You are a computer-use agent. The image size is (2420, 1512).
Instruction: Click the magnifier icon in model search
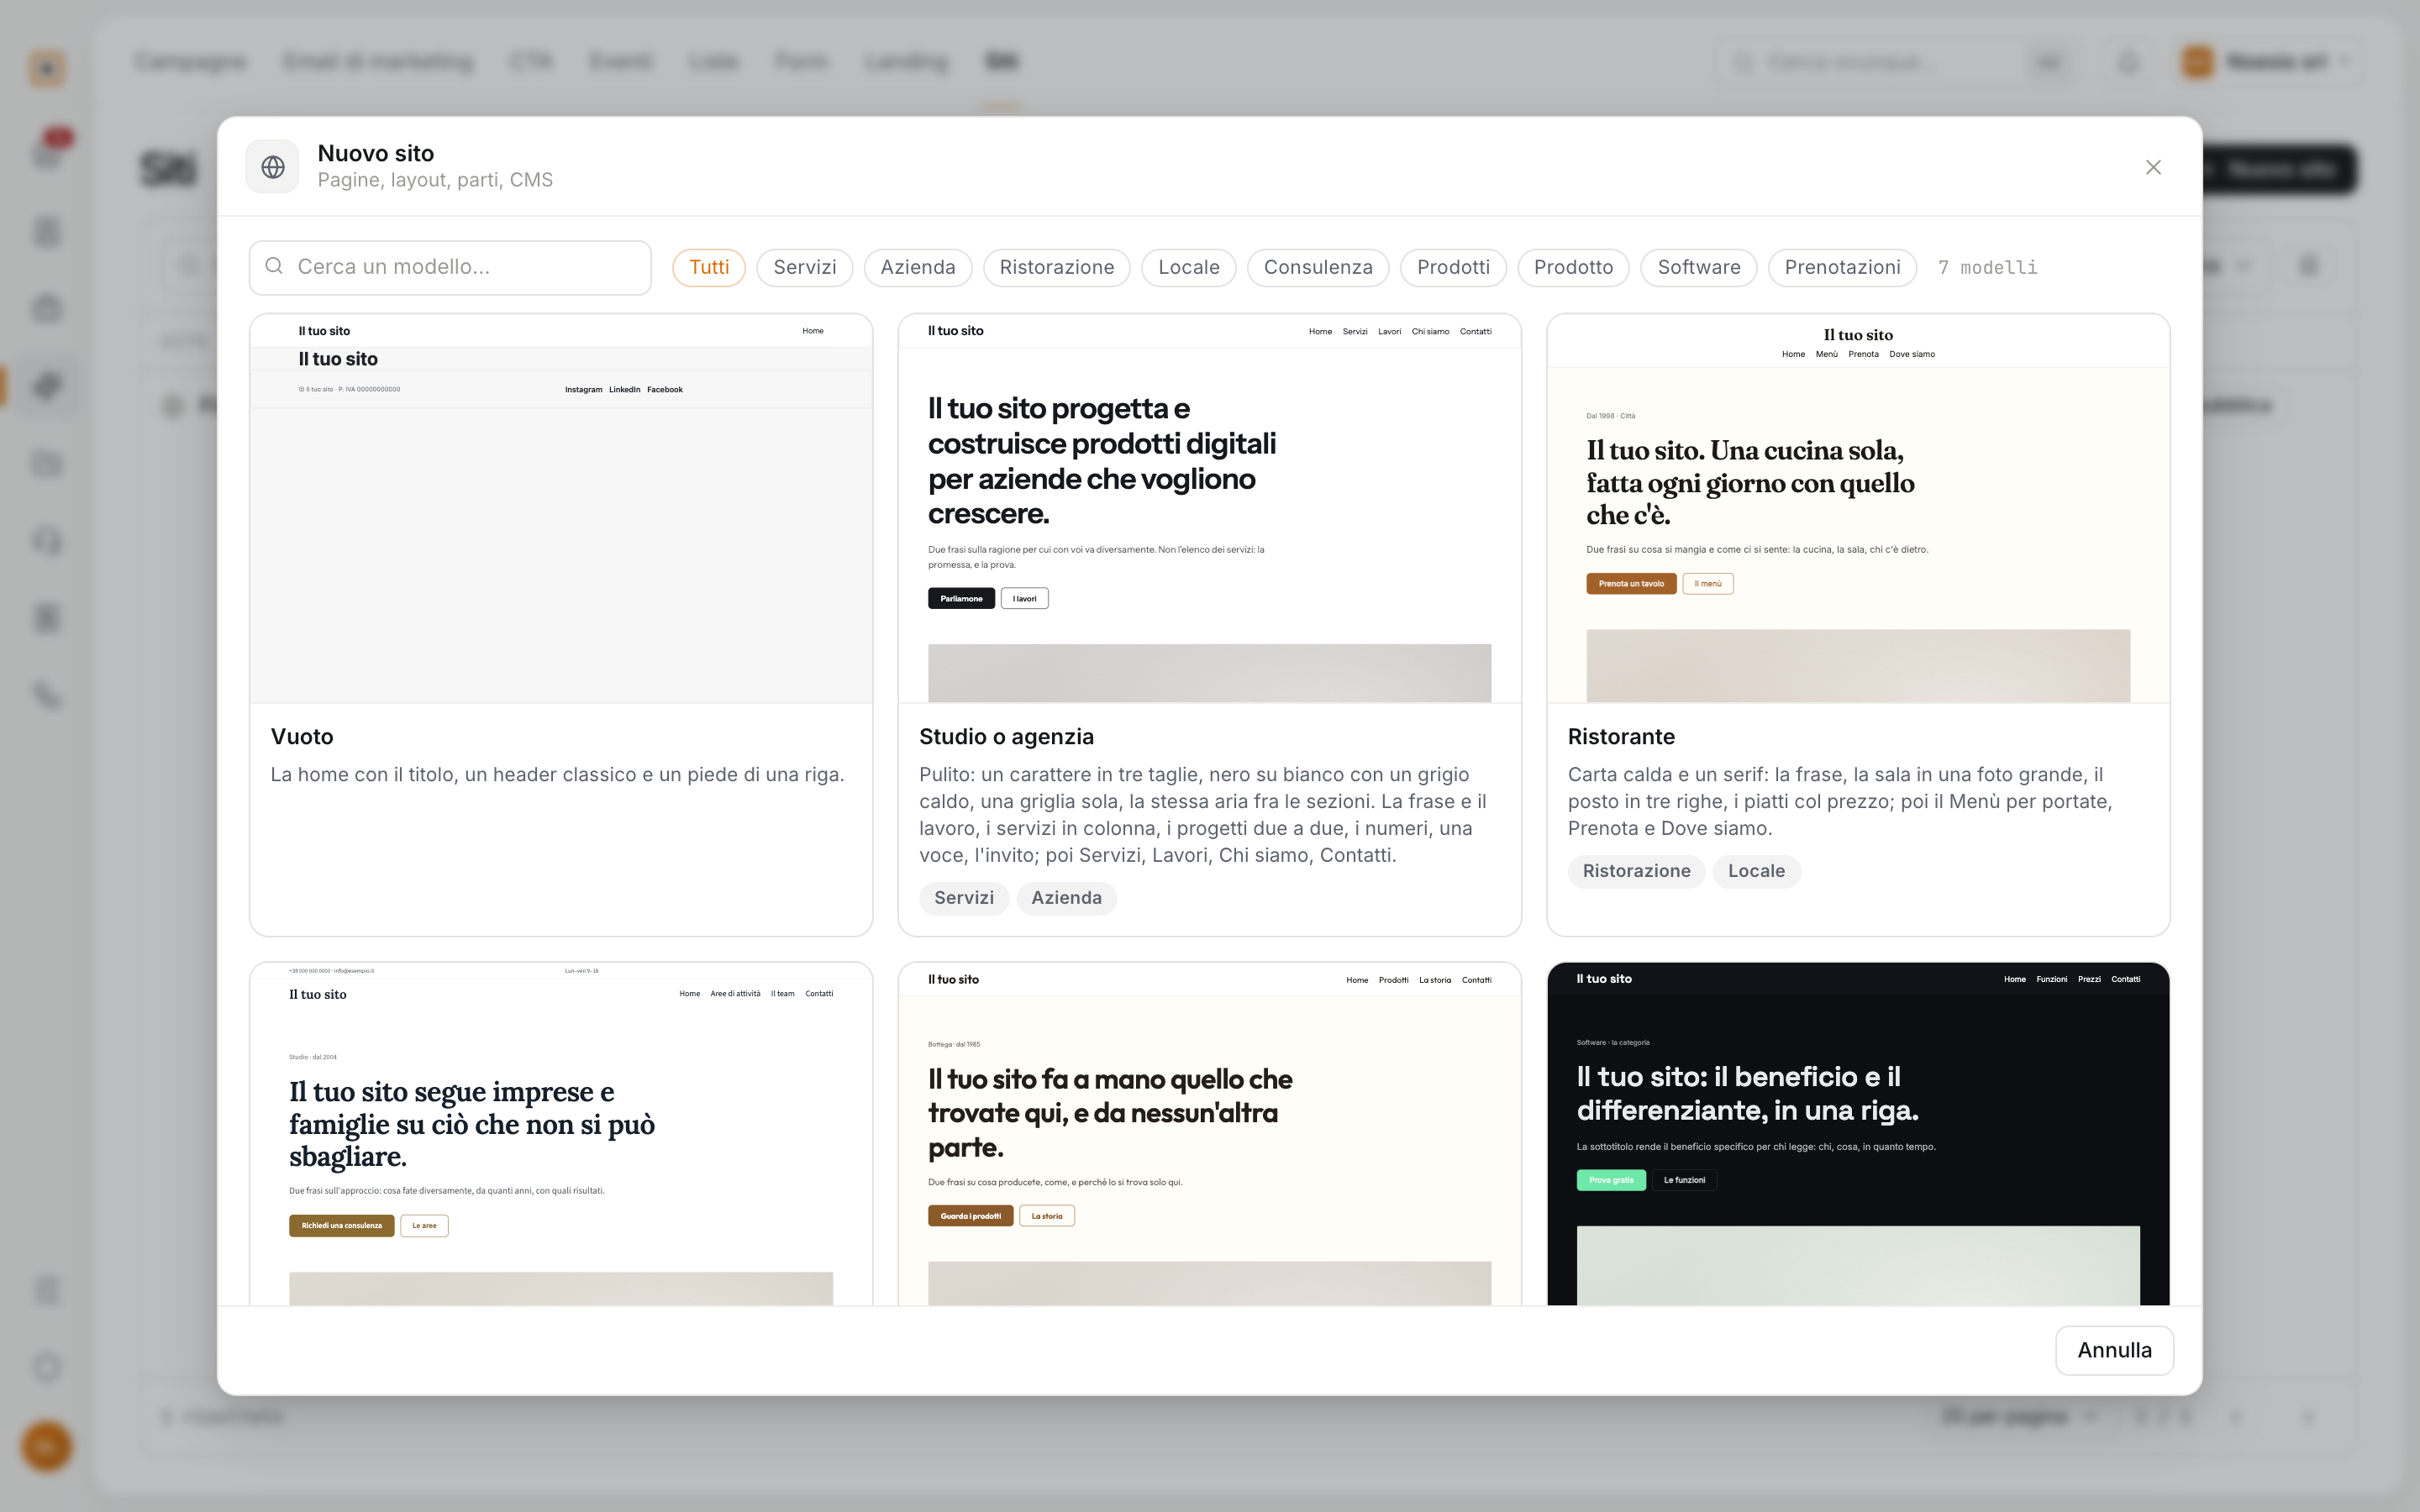pos(274,266)
